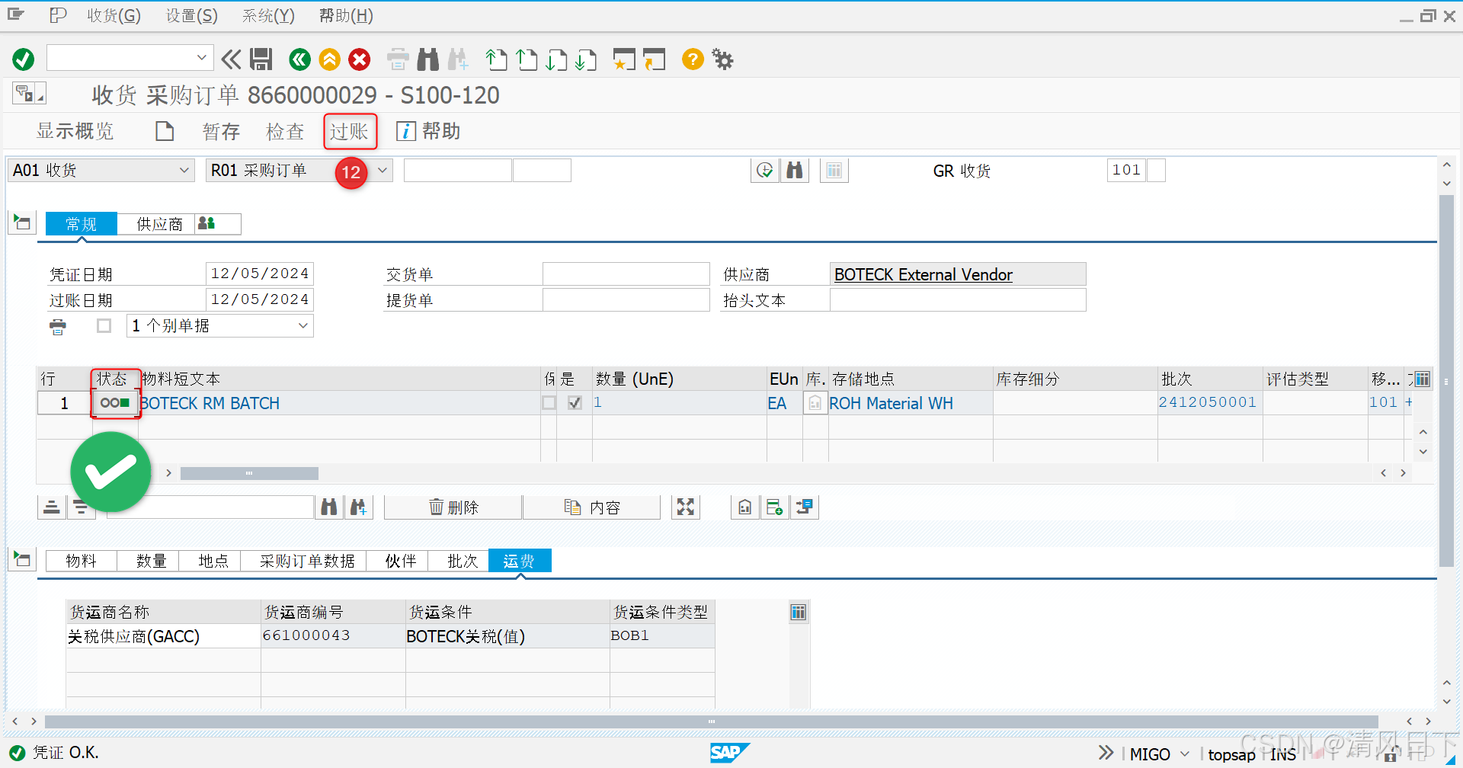Click the 抬头文本 header text input field

pyautogui.click(x=957, y=299)
